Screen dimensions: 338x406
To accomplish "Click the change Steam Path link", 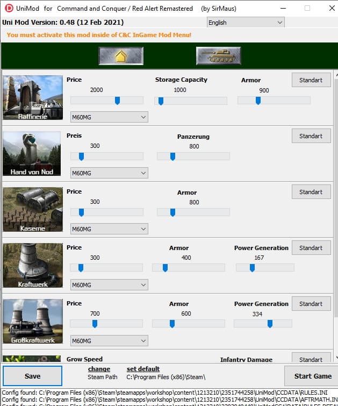I will coord(99,369).
